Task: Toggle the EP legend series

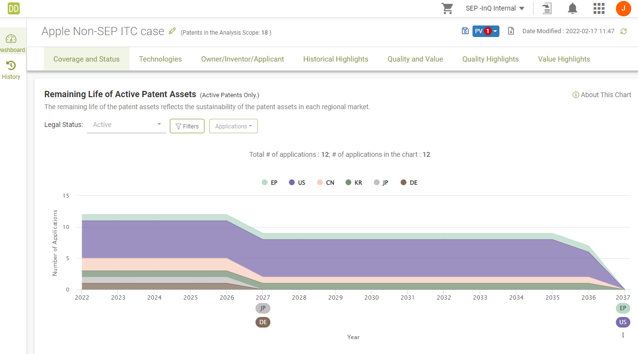Action: [x=269, y=183]
